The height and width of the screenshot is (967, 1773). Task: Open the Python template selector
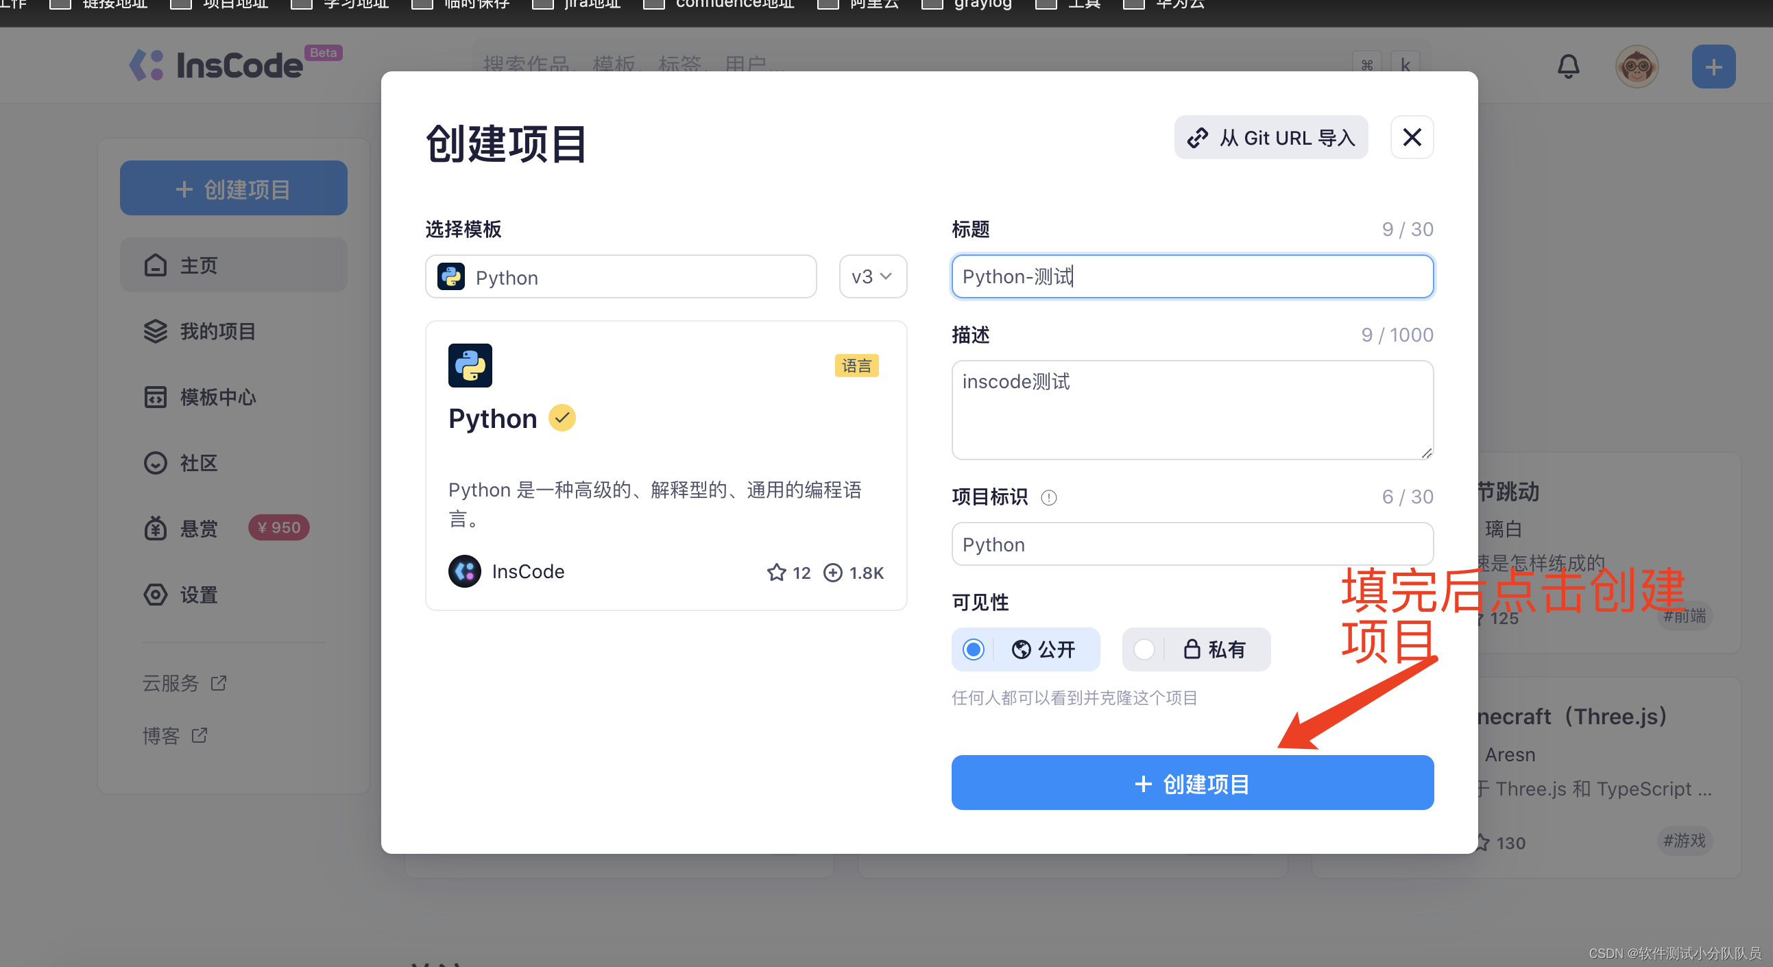620,276
